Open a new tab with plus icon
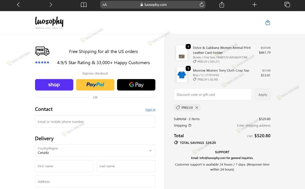Screen dimensions: 305x189 tap(254, 4)
